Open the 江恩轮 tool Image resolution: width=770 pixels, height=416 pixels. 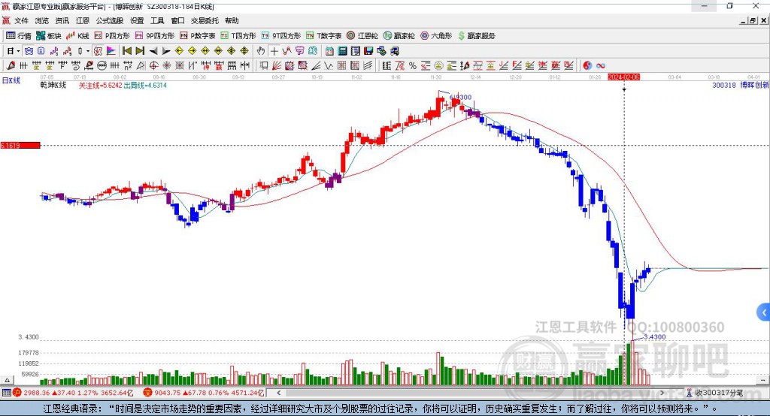pyautogui.click(x=362, y=36)
